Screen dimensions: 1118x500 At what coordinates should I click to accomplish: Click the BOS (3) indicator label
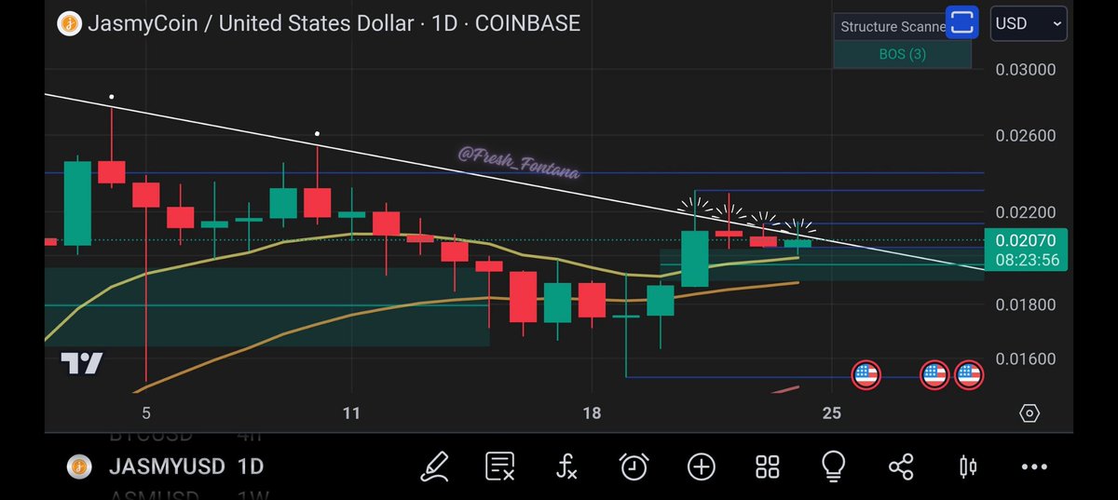coord(902,54)
